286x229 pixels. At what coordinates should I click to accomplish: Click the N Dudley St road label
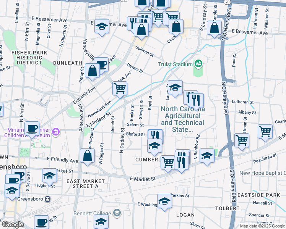[122, 140]
